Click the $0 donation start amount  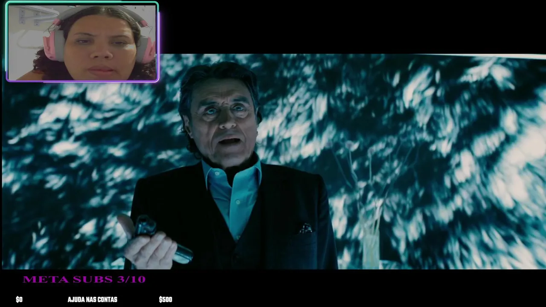point(19,300)
